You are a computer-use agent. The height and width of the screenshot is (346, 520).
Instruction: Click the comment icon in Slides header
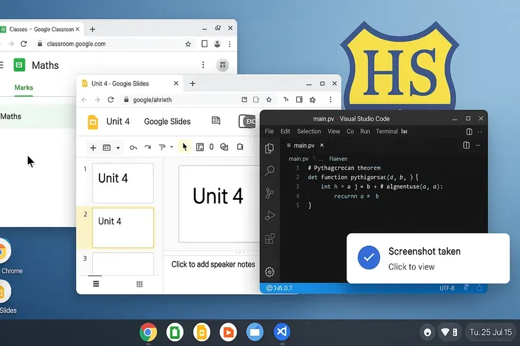pos(216,121)
